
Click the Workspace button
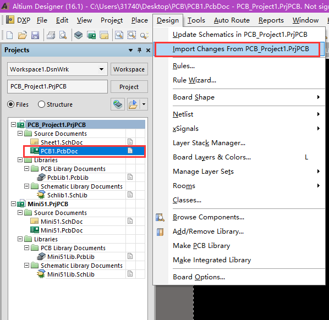click(129, 69)
